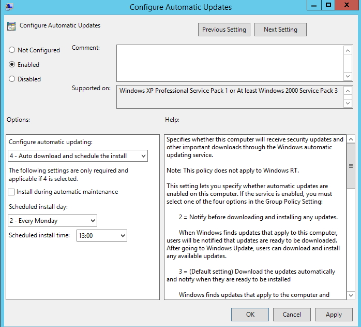361x327 pixels.
Task: Click the Apply button
Action: coord(334,315)
